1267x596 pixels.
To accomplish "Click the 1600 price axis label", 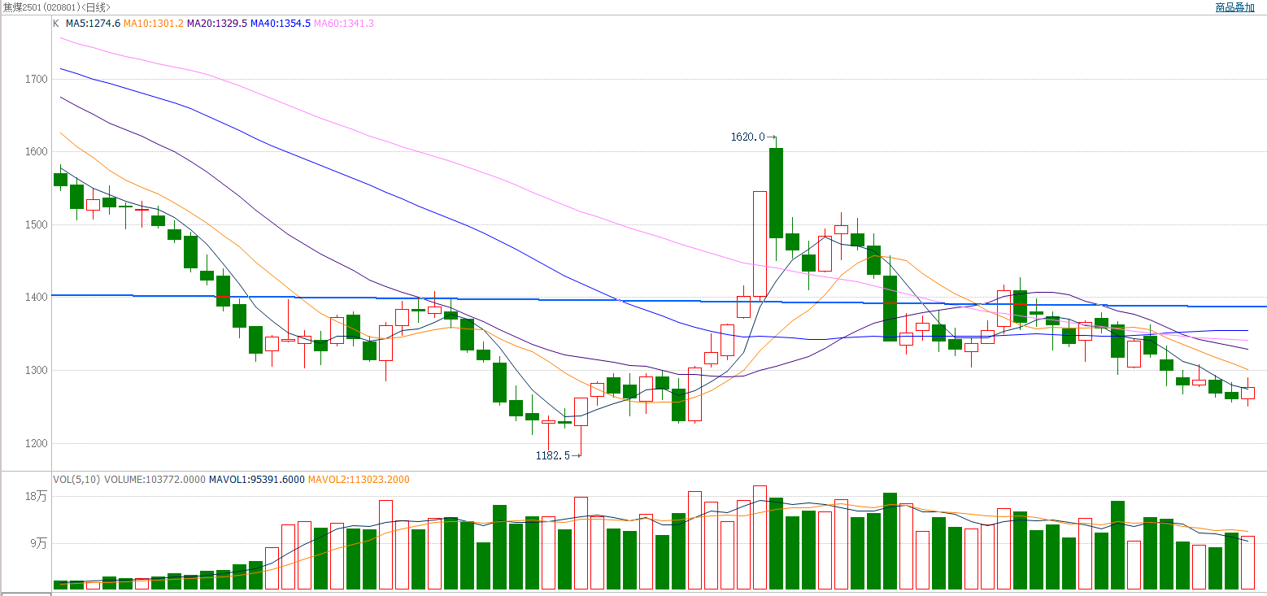I will [x=37, y=152].
